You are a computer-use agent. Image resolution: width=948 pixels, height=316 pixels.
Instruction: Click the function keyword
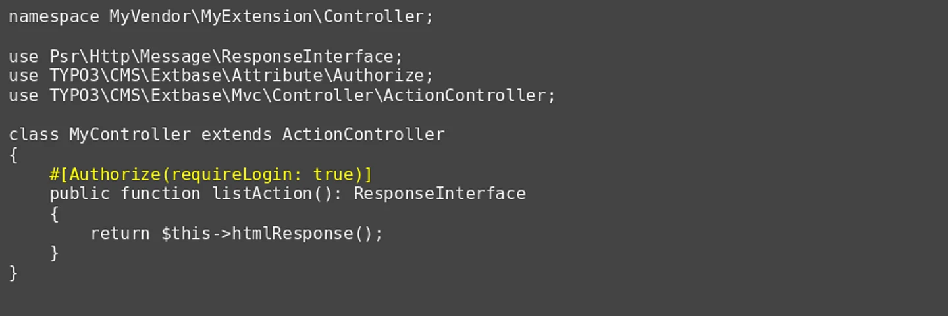pos(160,194)
